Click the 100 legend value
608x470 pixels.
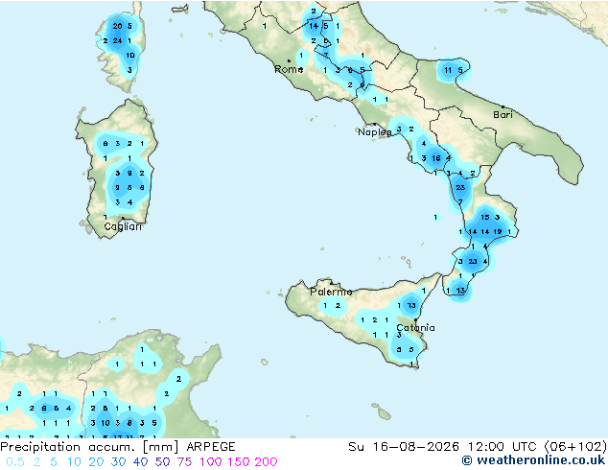coord(211,462)
